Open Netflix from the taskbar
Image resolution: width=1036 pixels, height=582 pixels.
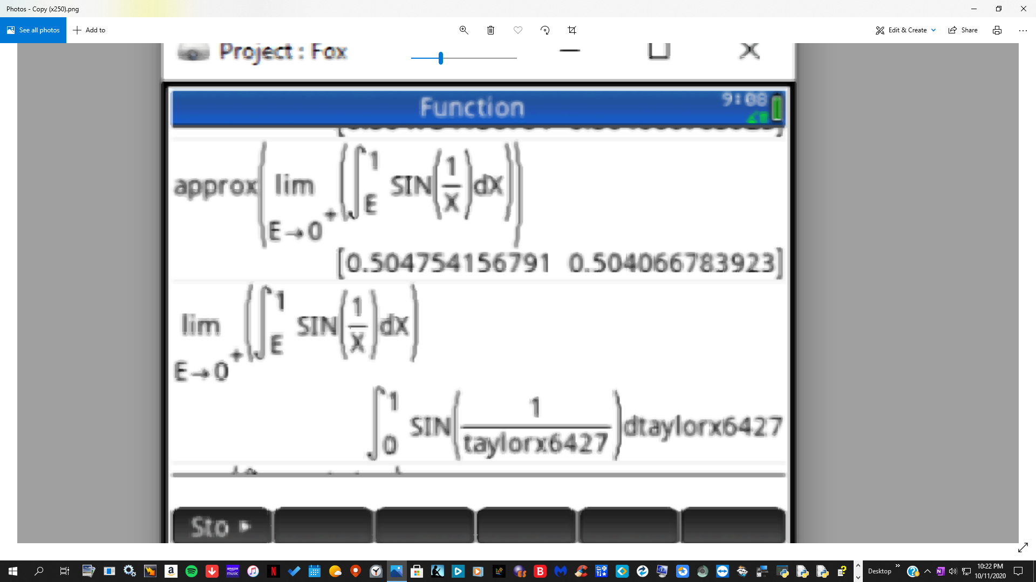[x=274, y=571]
